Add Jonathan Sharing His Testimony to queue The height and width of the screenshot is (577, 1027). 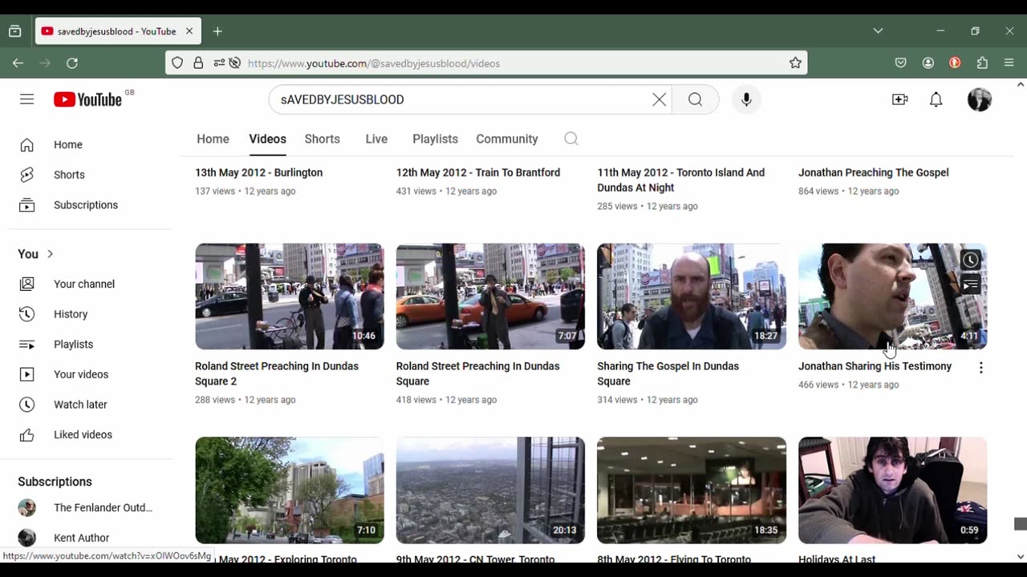(970, 284)
